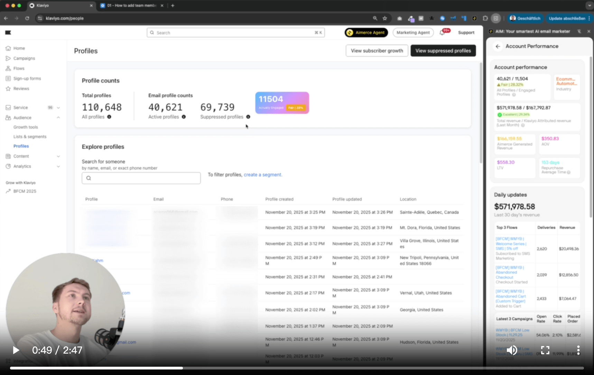Open Sign-up forms in the sidebar
Image resolution: width=594 pixels, height=375 pixels.
[x=27, y=78]
